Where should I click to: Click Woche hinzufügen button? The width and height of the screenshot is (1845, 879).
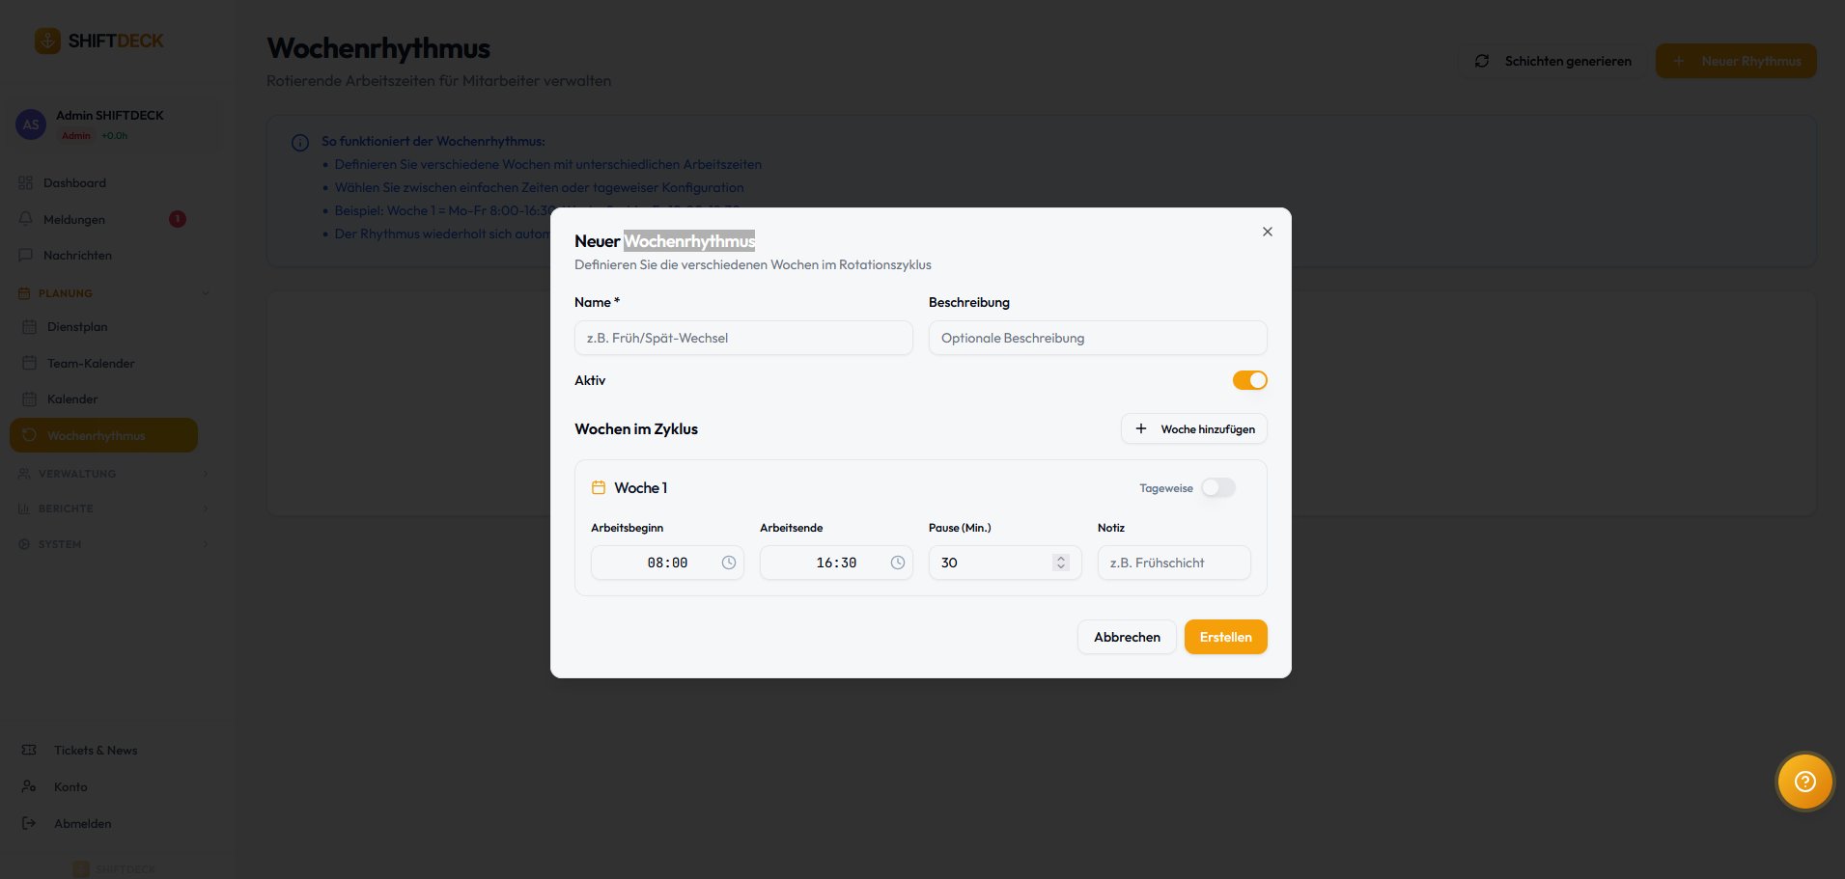click(x=1194, y=429)
